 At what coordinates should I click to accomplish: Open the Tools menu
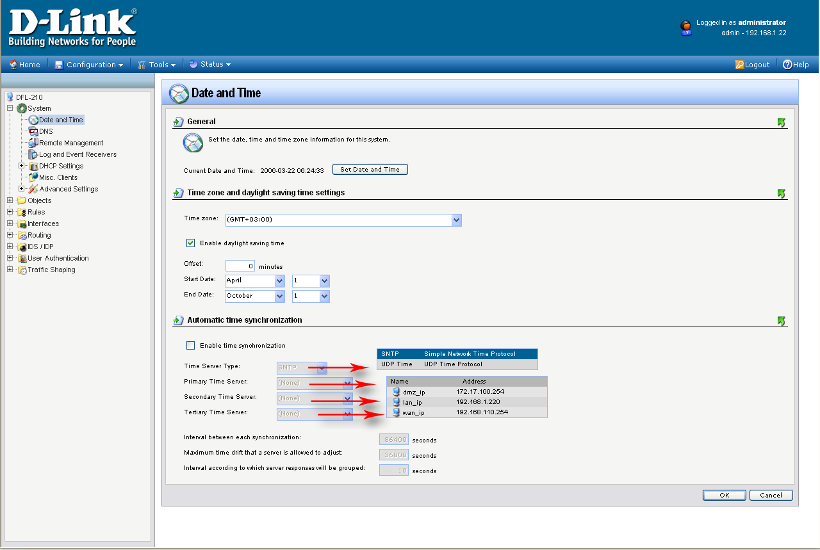click(x=156, y=65)
